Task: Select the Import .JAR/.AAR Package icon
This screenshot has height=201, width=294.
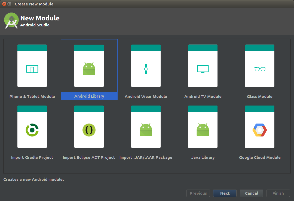Action: (x=146, y=127)
